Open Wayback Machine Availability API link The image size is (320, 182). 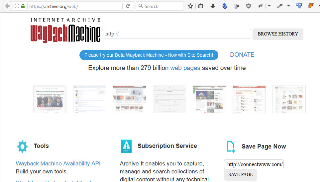click(x=58, y=163)
